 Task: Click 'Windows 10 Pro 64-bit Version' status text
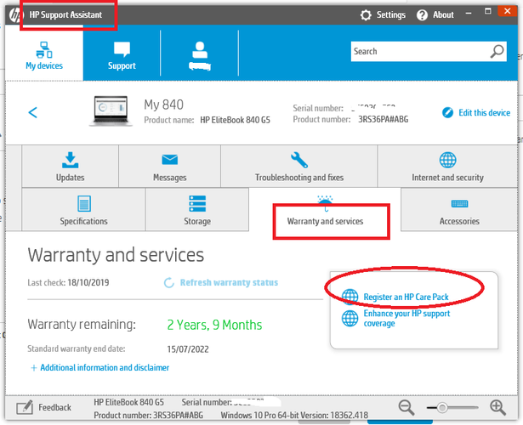coord(294,416)
